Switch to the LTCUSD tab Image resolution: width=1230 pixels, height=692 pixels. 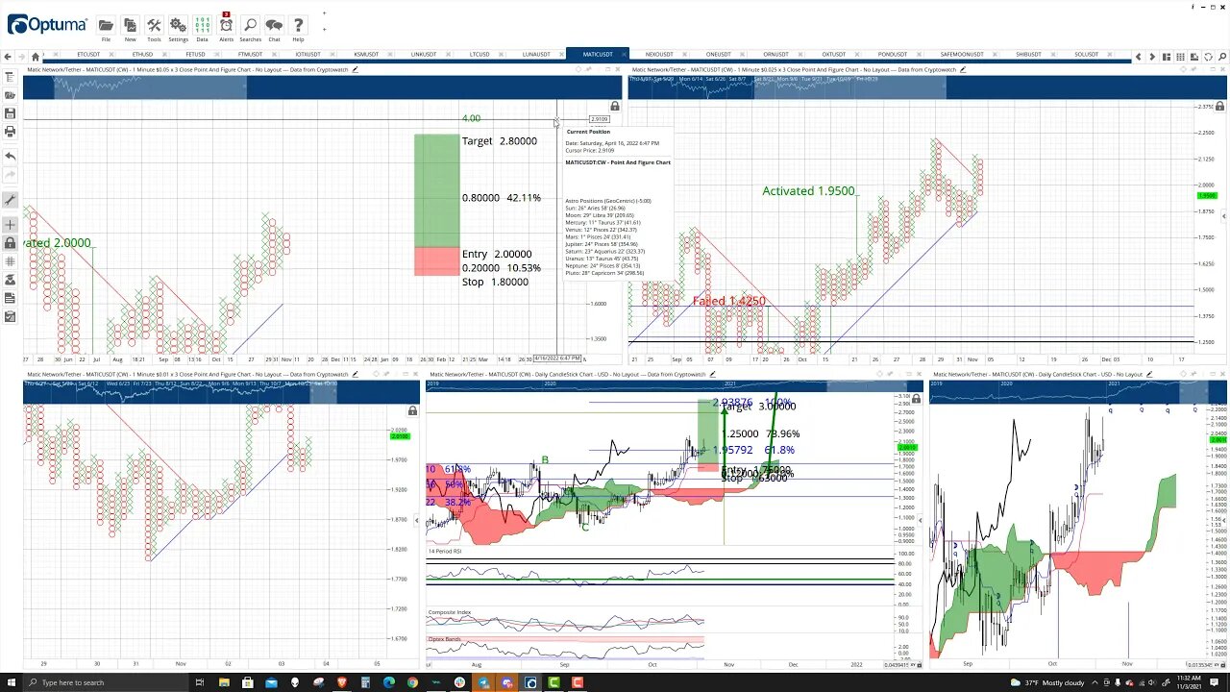[480, 54]
